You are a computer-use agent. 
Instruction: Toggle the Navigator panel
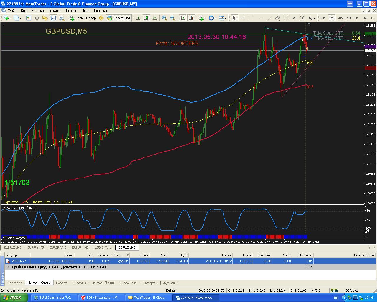pos(45,18)
